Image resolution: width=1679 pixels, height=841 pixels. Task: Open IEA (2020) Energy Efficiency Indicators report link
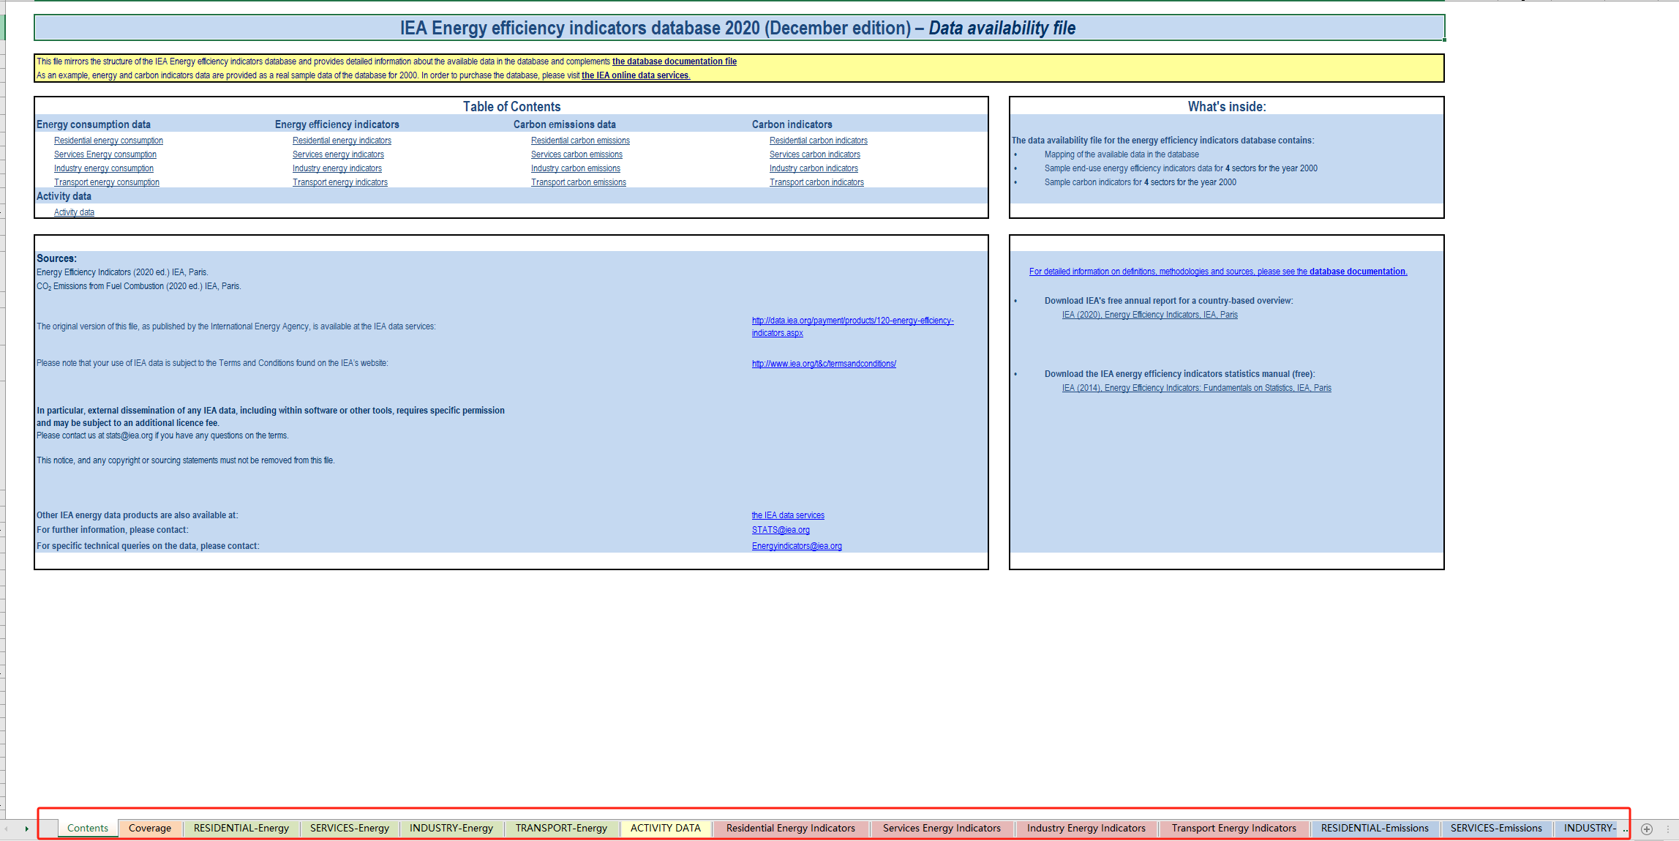pyautogui.click(x=1149, y=315)
